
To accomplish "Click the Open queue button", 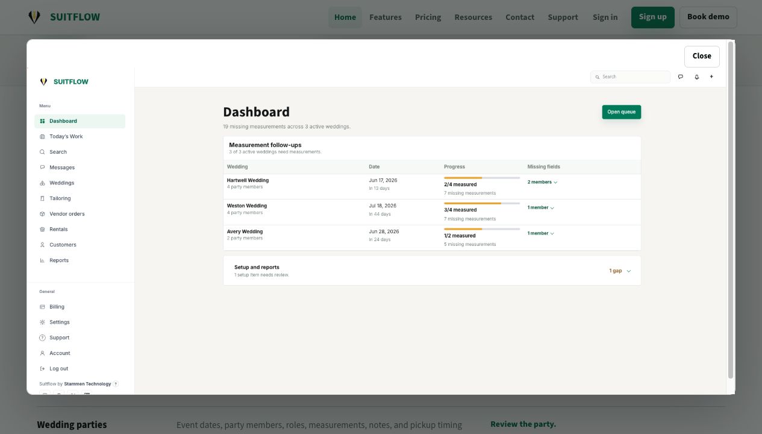I will 622,112.
